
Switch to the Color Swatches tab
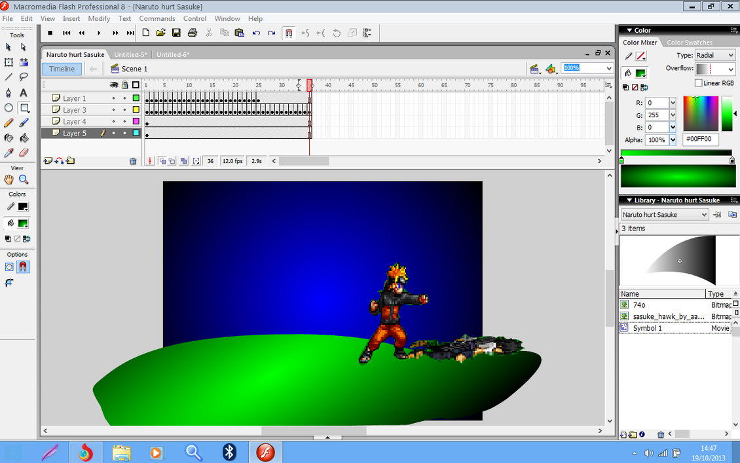[x=690, y=43]
